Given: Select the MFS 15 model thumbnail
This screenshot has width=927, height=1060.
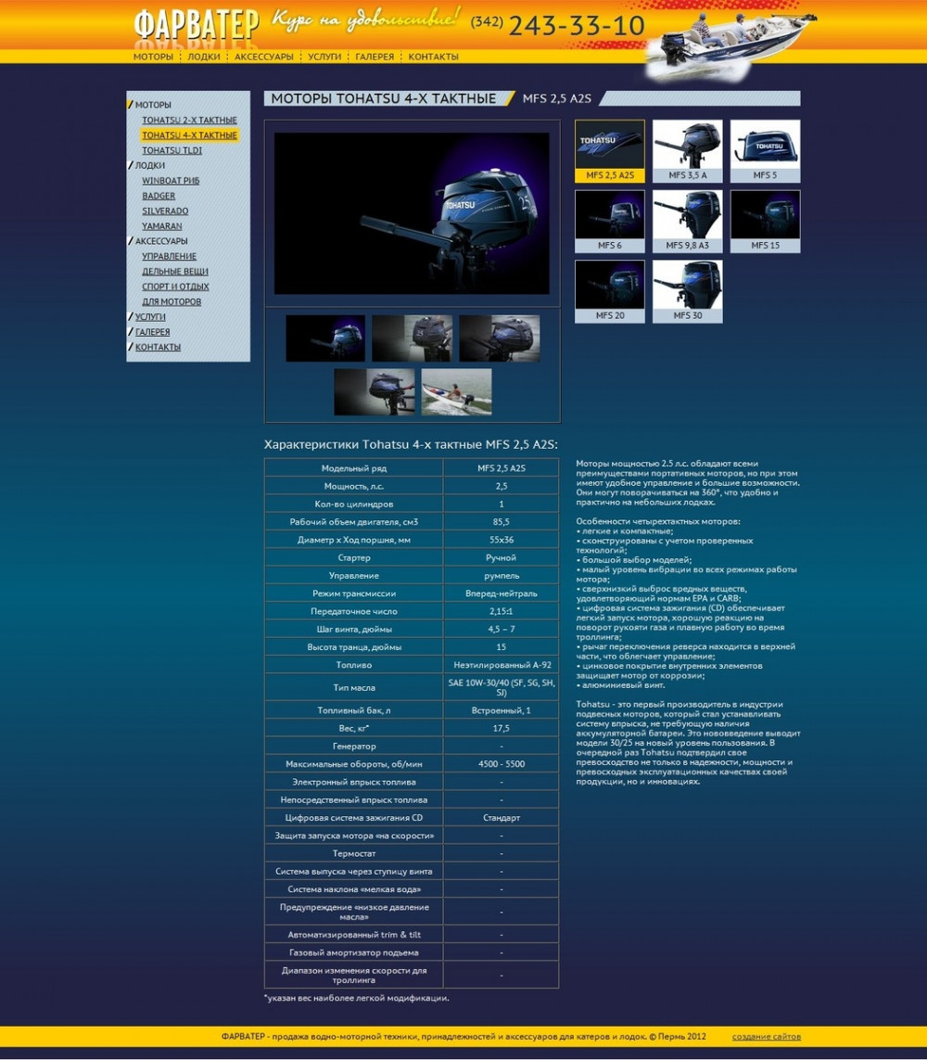Looking at the screenshot, I should point(765,221).
